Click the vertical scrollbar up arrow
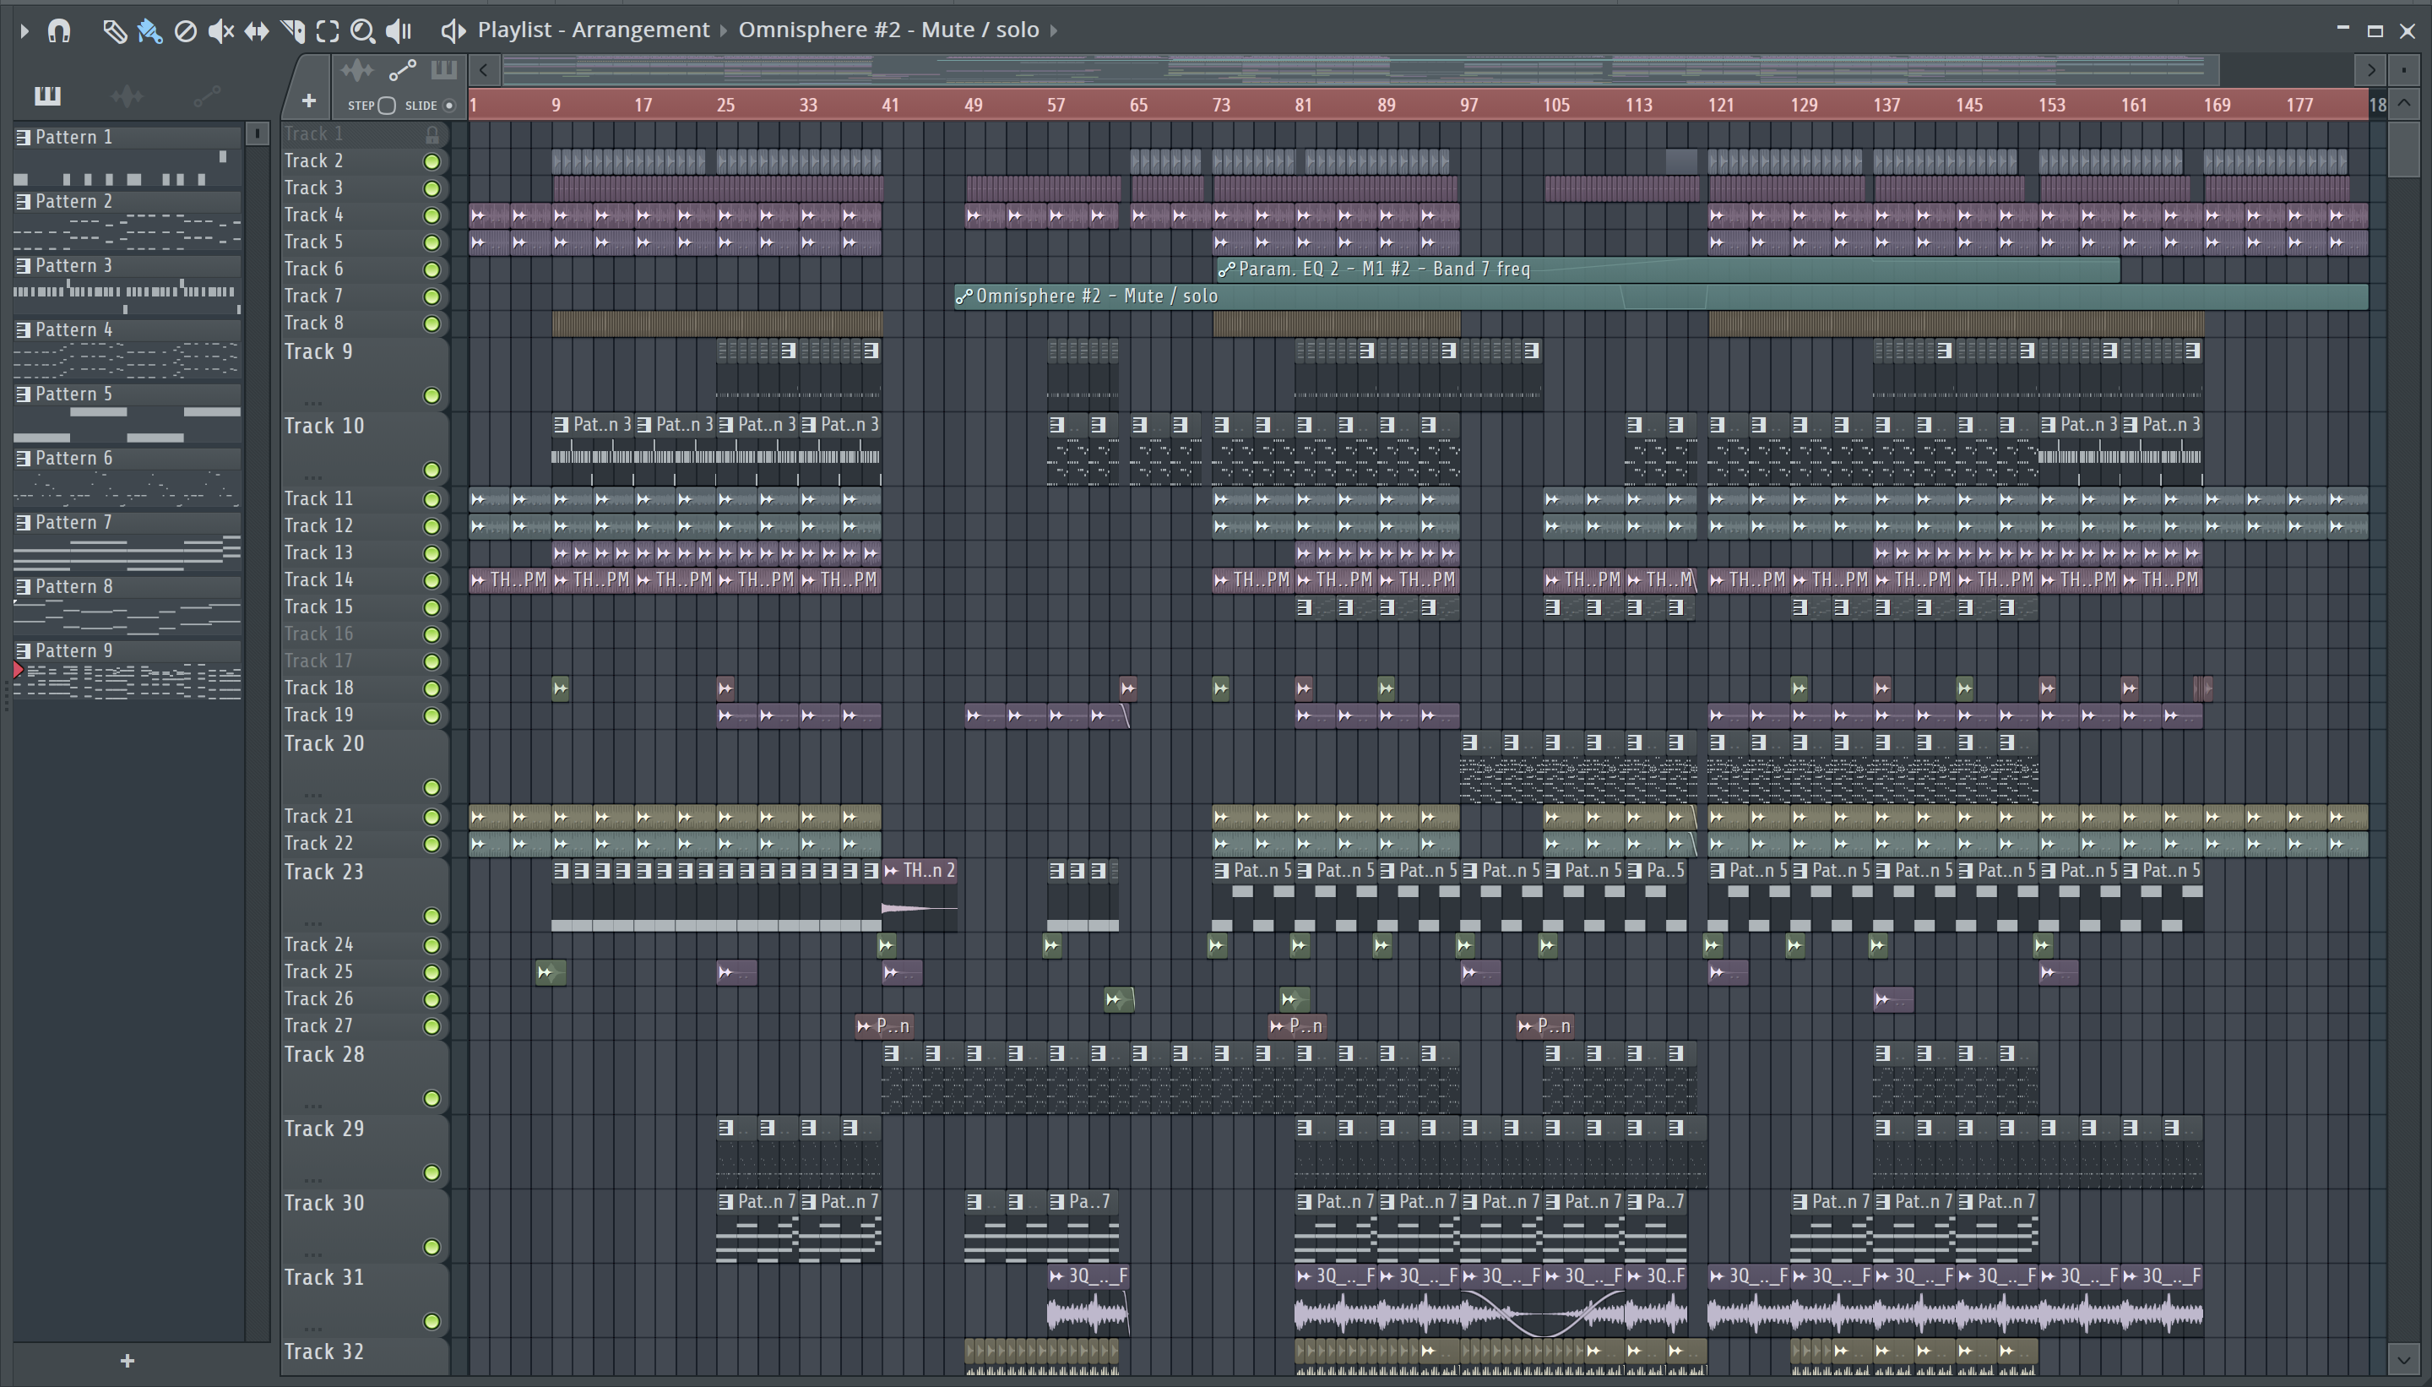This screenshot has height=1387, width=2432. [x=2404, y=103]
